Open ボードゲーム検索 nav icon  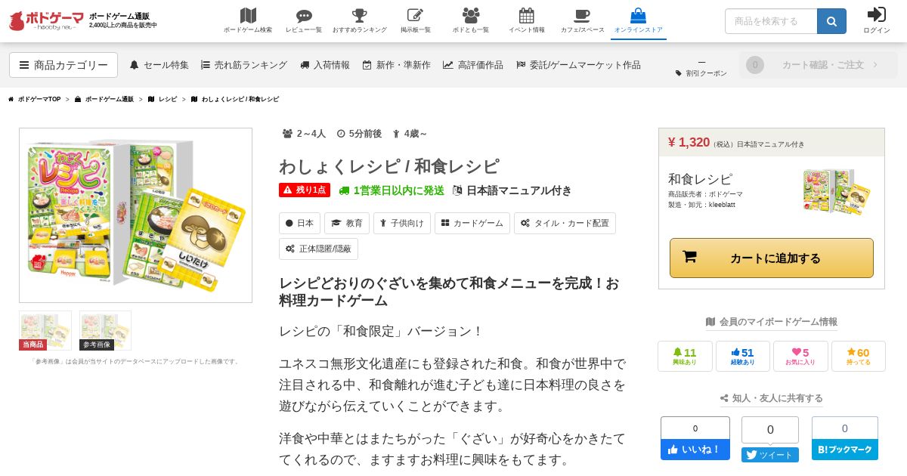click(x=248, y=20)
